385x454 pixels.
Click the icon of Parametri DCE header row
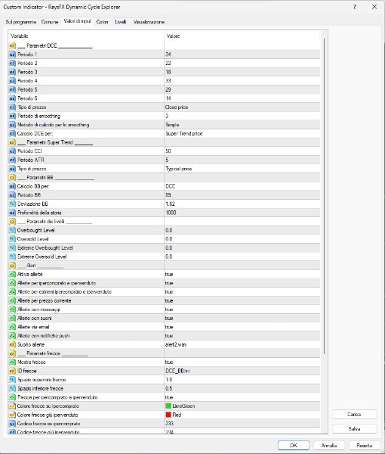pyautogui.click(x=12, y=45)
